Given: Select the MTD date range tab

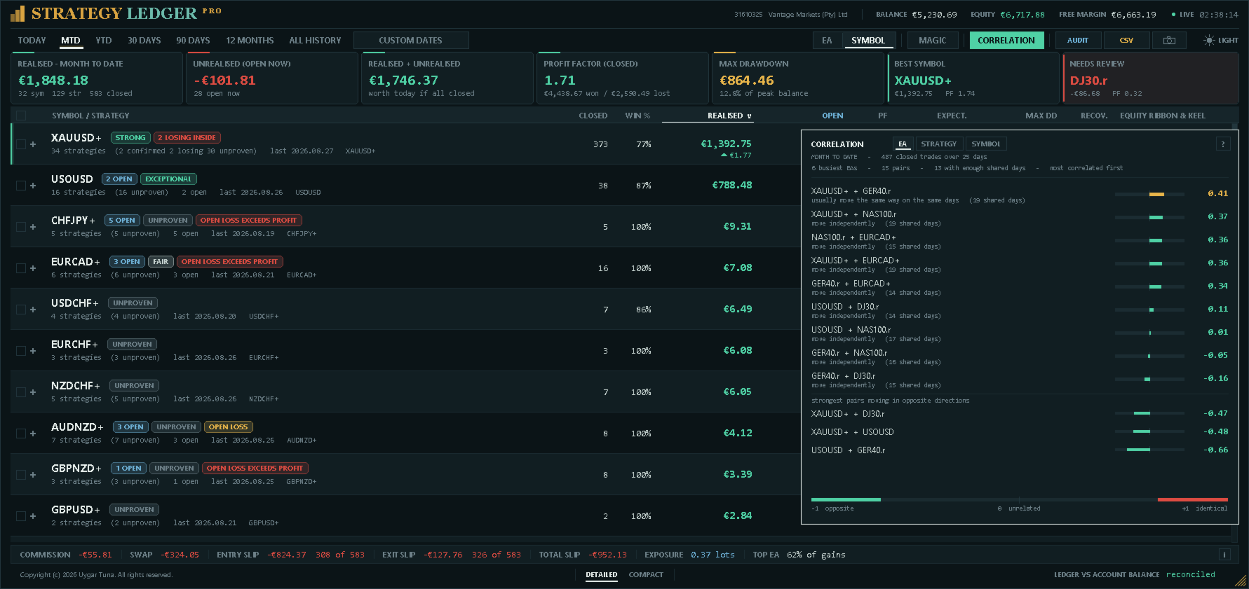Looking at the screenshot, I should point(71,41).
